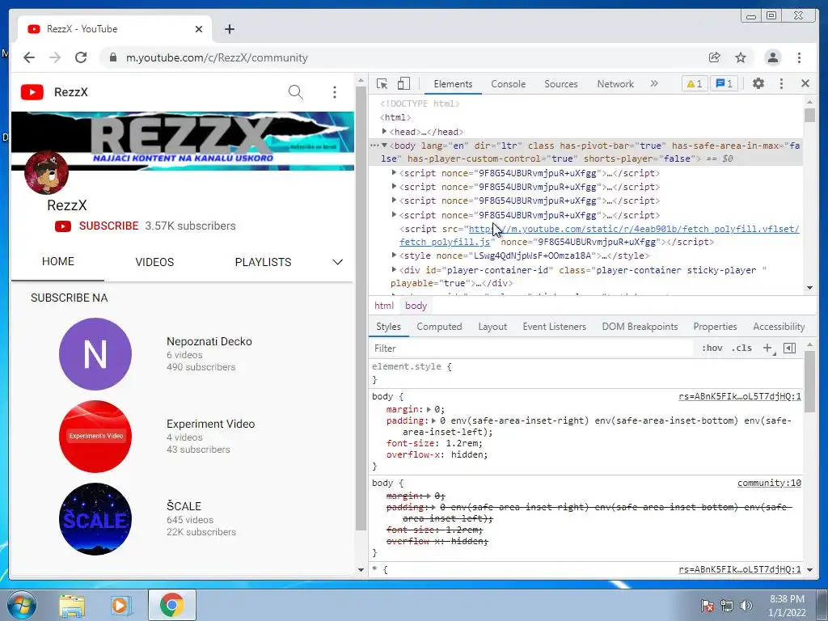Click the Styles Filter input field

coord(530,348)
